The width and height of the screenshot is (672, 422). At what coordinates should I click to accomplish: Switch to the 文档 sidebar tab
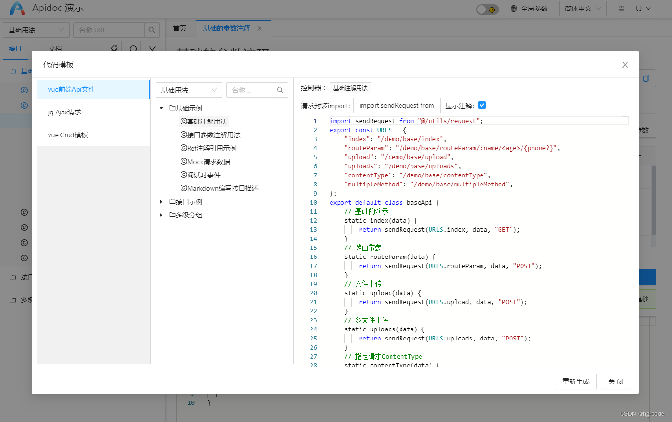tap(55, 49)
